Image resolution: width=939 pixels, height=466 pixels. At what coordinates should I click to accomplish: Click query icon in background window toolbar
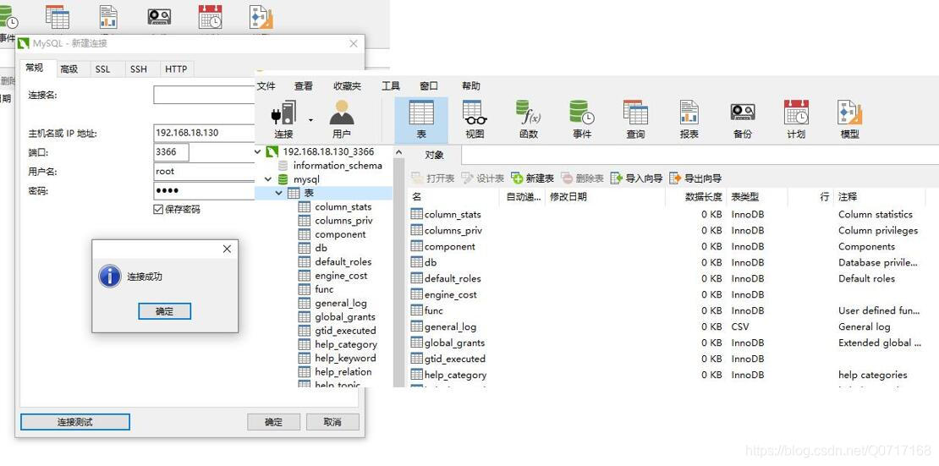[x=57, y=17]
